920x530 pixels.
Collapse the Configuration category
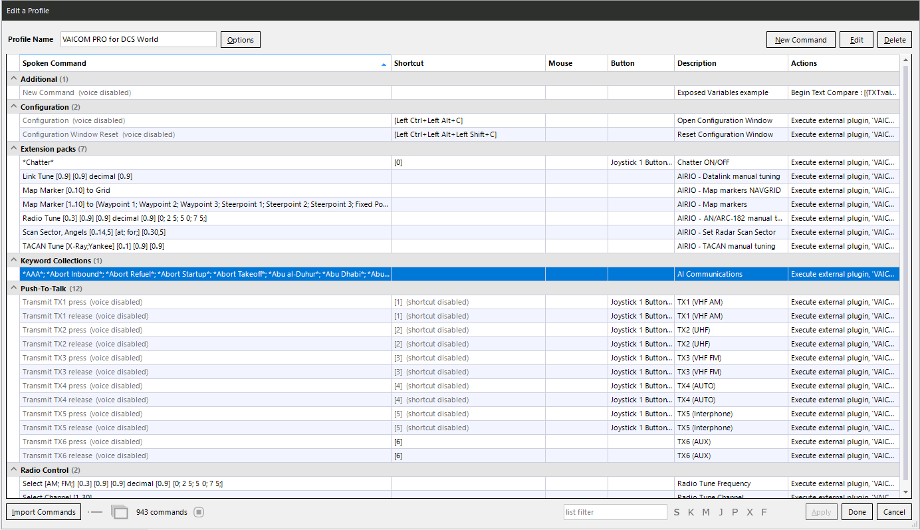[13, 107]
